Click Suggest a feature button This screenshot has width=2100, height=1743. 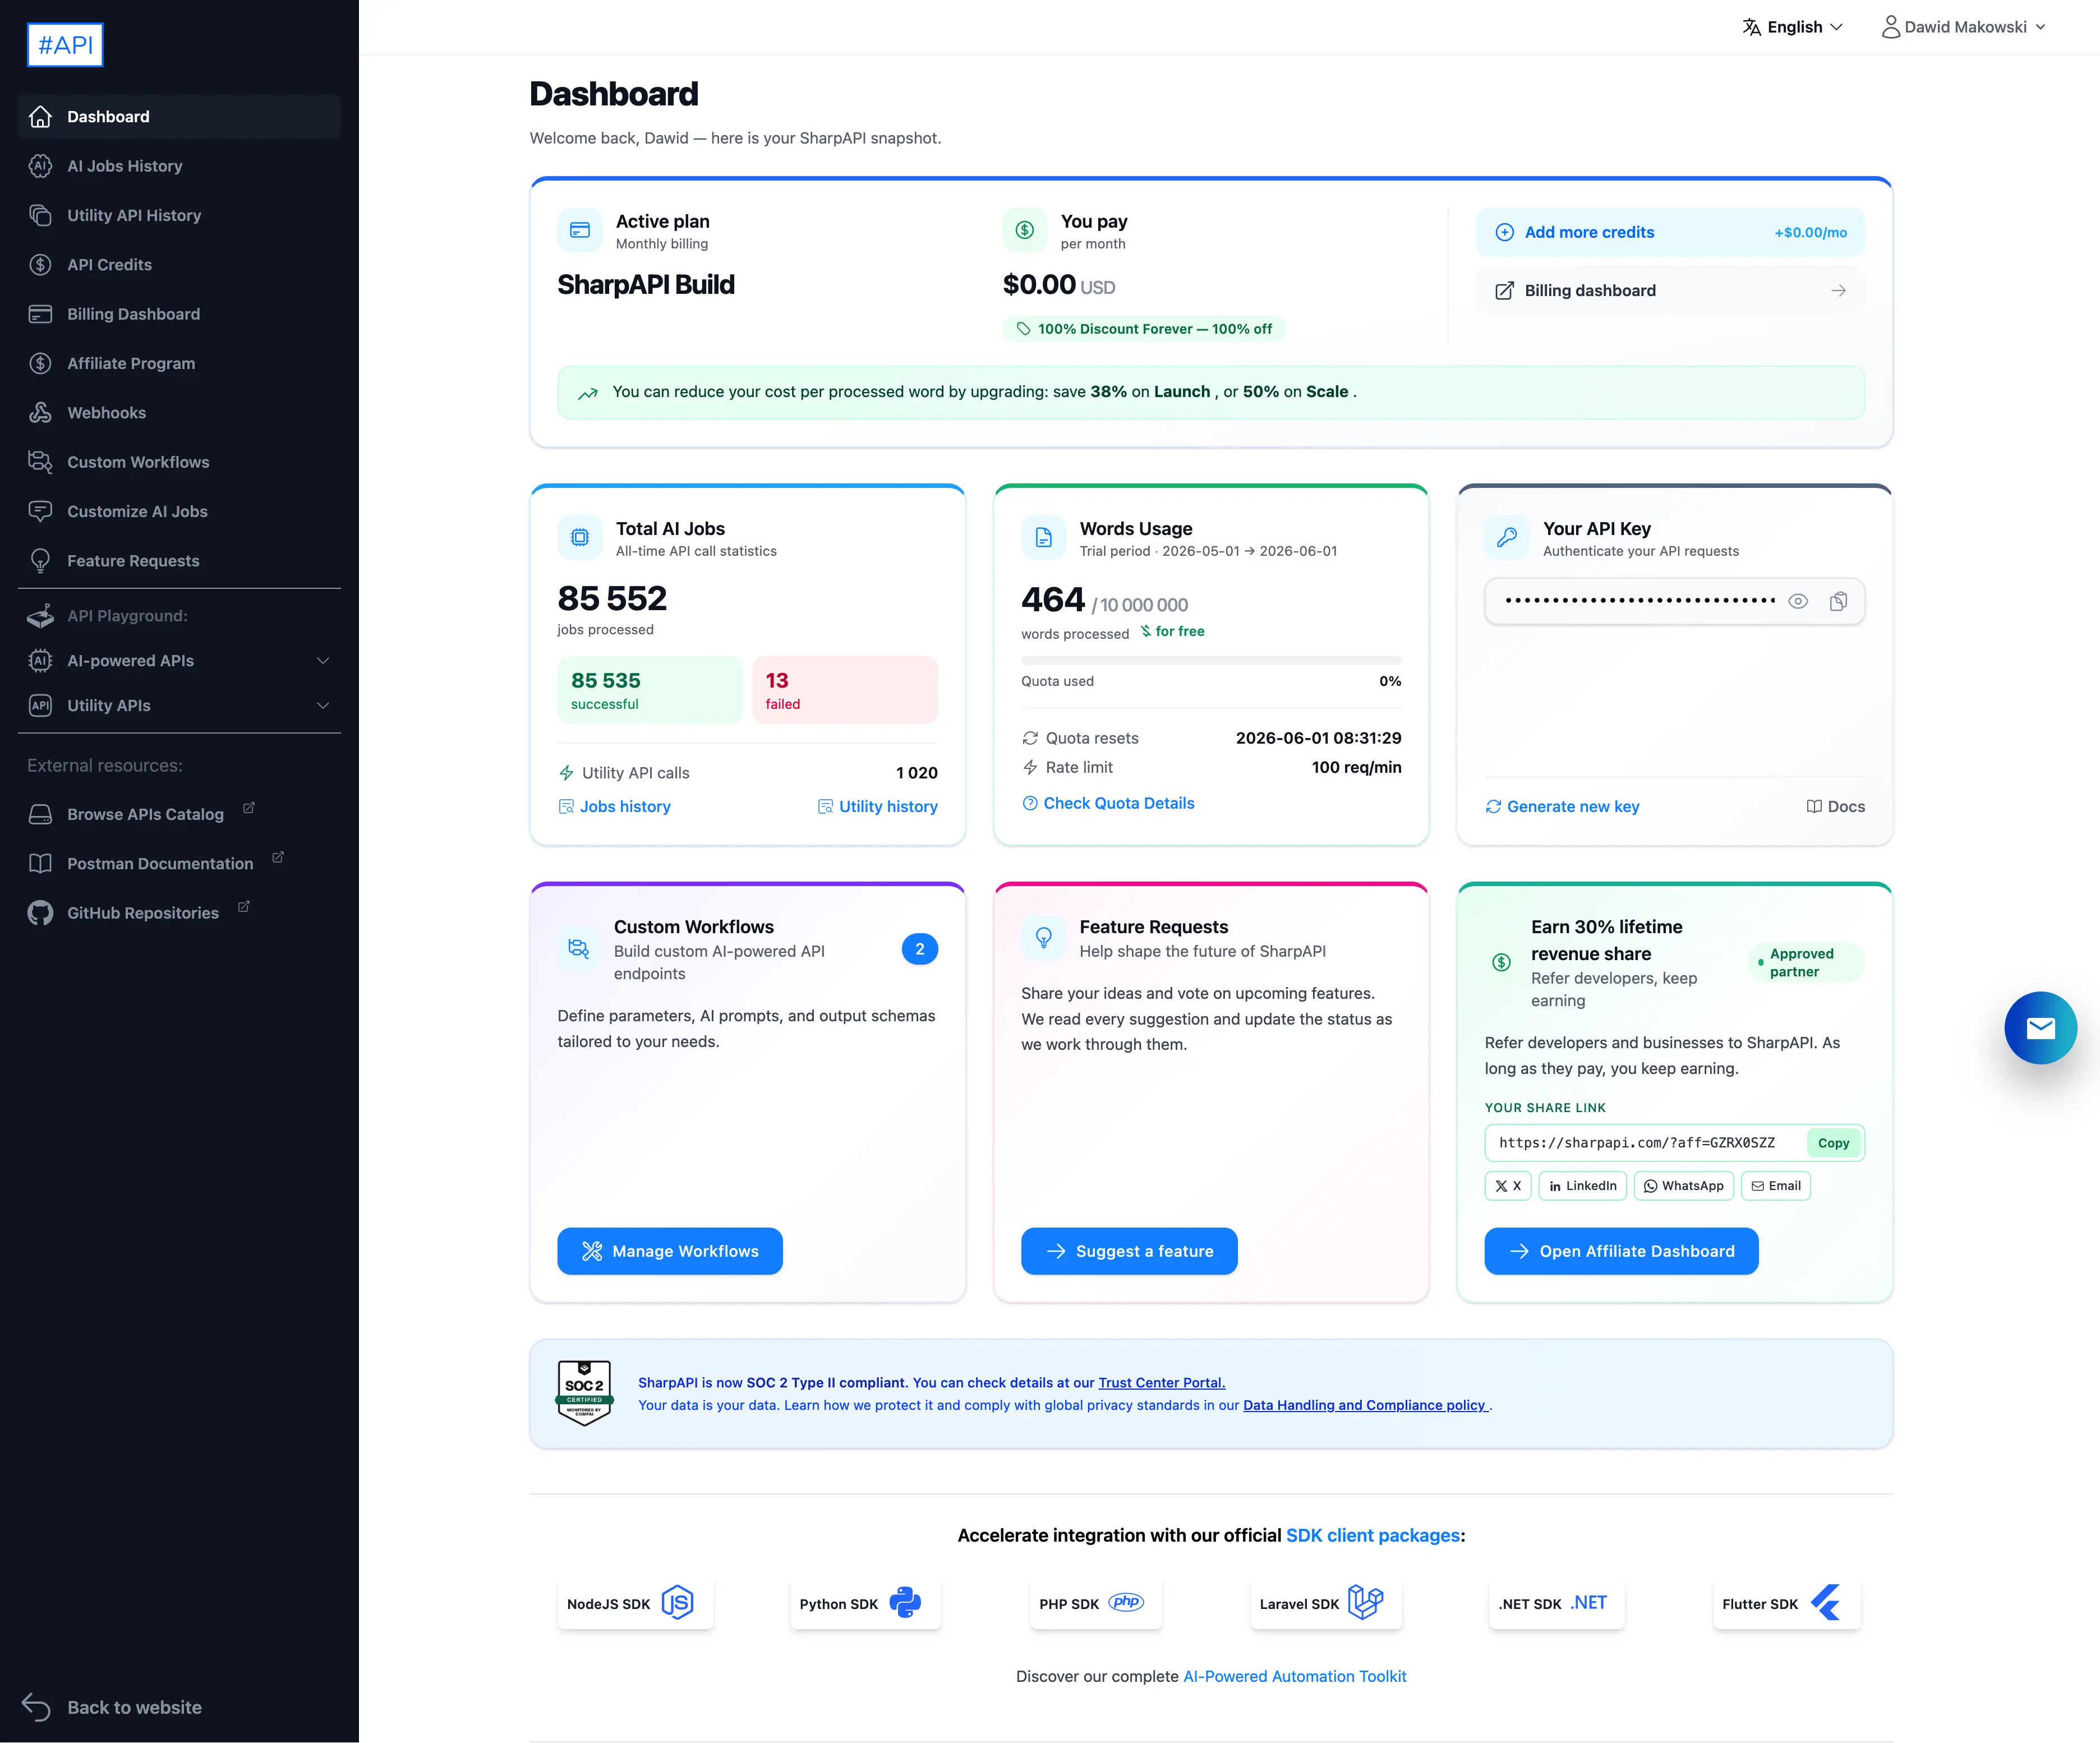point(1129,1251)
